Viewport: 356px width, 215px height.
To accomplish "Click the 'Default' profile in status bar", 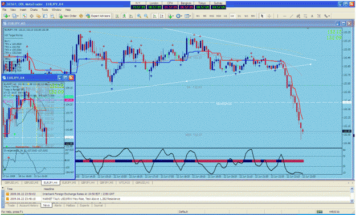I will click(x=183, y=212).
